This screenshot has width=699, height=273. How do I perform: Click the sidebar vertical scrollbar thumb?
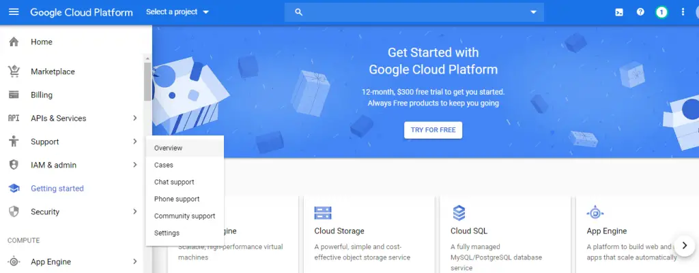coord(147,82)
